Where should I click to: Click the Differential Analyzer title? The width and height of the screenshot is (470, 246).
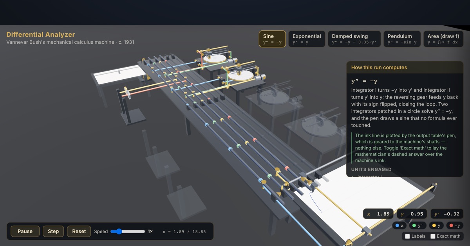click(41, 34)
